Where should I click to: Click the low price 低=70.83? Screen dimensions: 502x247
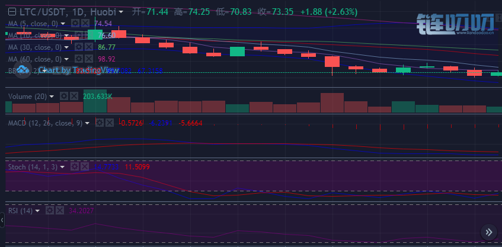click(x=234, y=12)
